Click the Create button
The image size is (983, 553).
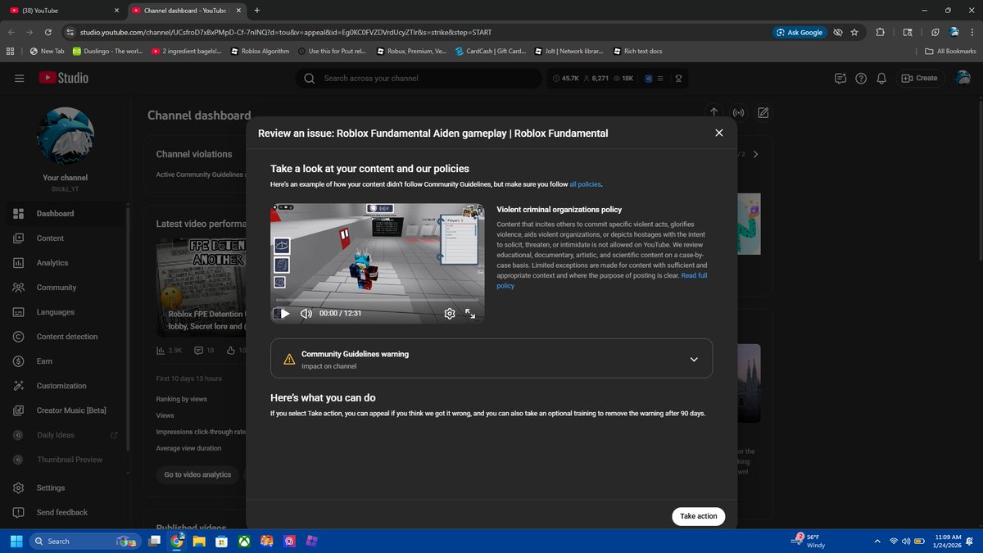(x=919, y=78)
